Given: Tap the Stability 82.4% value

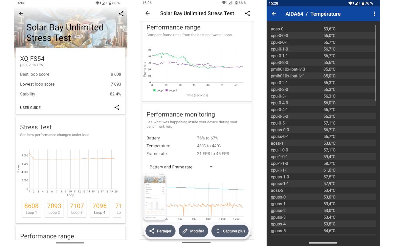Looking at the screenshot, I should tap(115, 94).
